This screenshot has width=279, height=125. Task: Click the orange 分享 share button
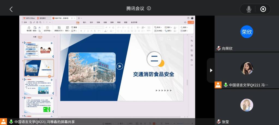tap(191, 22)
